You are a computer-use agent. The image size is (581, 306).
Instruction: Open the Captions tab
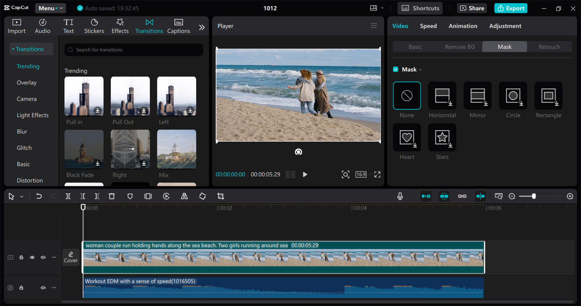(x=178, y=26)
